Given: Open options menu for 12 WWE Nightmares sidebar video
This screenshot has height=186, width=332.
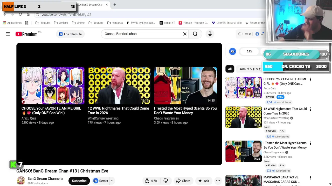Looking at the screenshot, I should 310,109.
